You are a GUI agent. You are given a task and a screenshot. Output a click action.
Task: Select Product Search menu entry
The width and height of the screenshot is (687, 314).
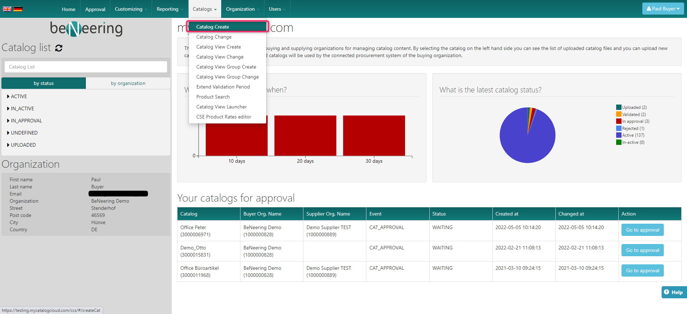click(x=213, y=97)
